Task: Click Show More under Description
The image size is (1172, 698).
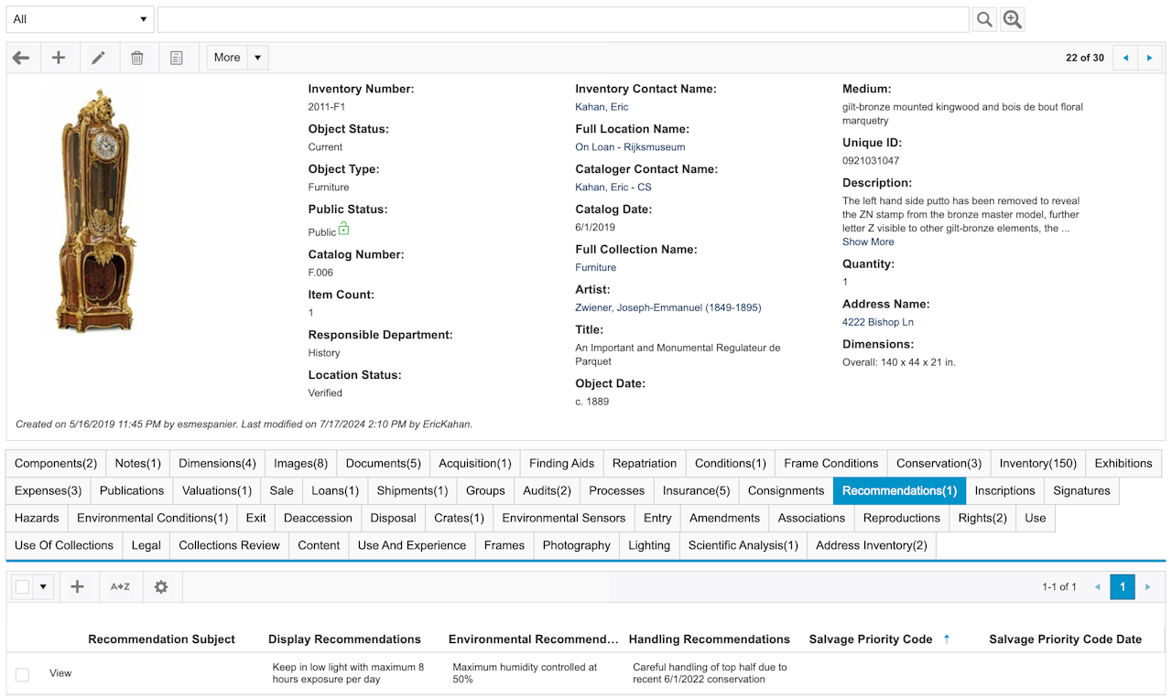Action: tap(868, 242)
